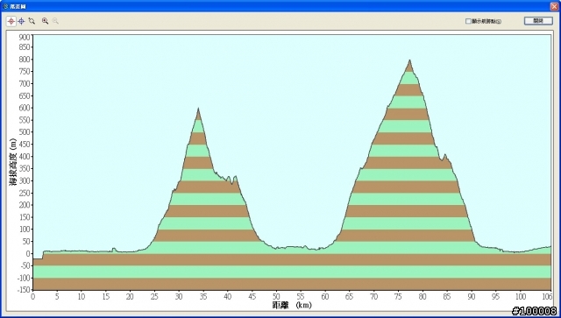Close the window with the red X
Viewport: 561px width, 318px height.
pos(554,6)
